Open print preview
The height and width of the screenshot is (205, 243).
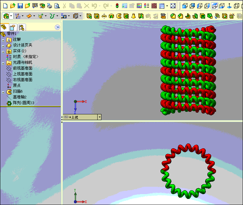57,6
